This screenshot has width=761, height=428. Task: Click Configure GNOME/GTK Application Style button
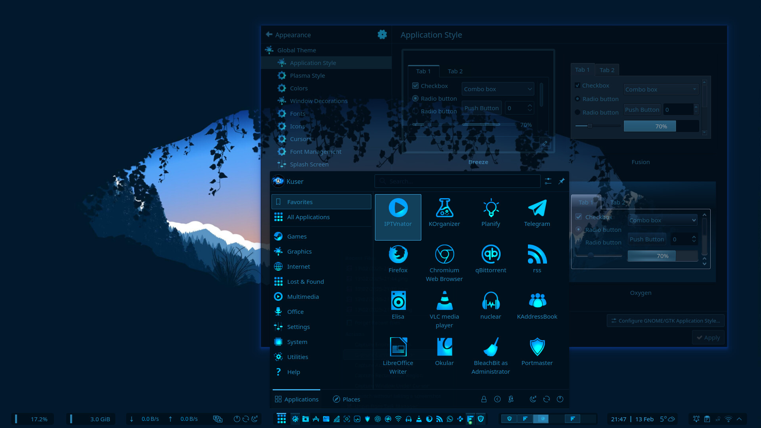(x=665, y=321)
